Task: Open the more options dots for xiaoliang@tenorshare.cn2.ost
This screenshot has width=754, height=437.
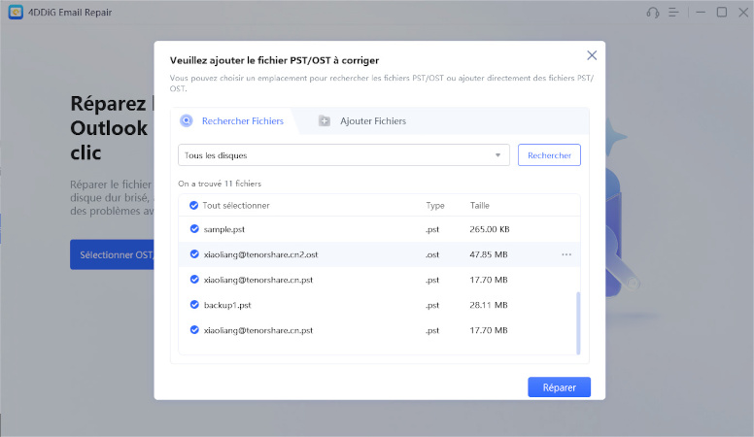Action: click(x=566, y=254)
